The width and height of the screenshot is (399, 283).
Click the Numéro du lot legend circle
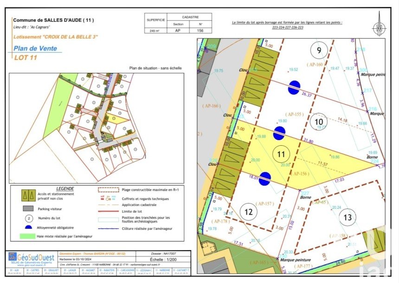tap(29, 218)
